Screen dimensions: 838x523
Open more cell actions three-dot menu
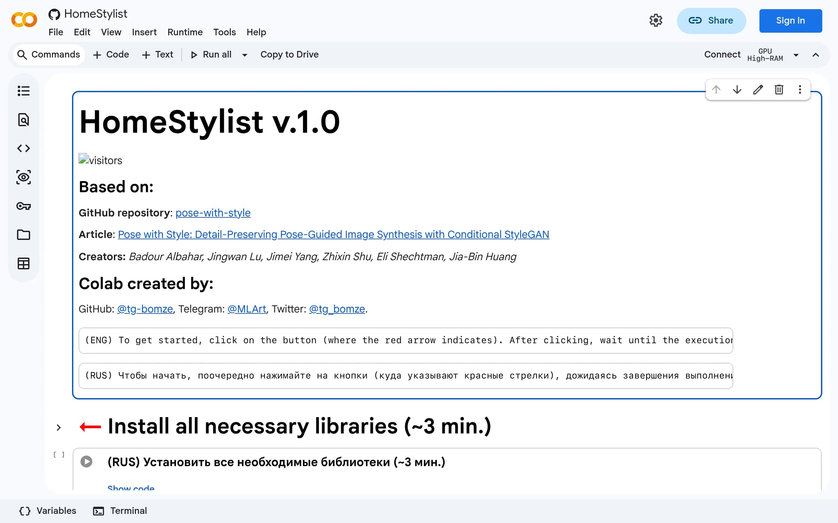pyautogui.click(x=800, y=90)
